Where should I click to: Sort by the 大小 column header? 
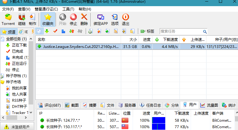click(x=130, y=39)
